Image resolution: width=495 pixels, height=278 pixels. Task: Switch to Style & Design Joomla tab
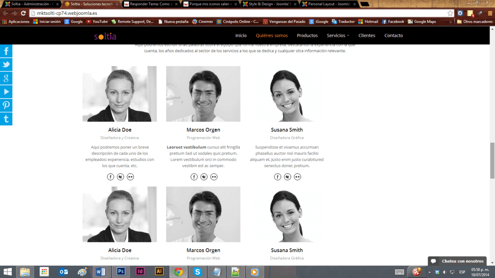269,4
